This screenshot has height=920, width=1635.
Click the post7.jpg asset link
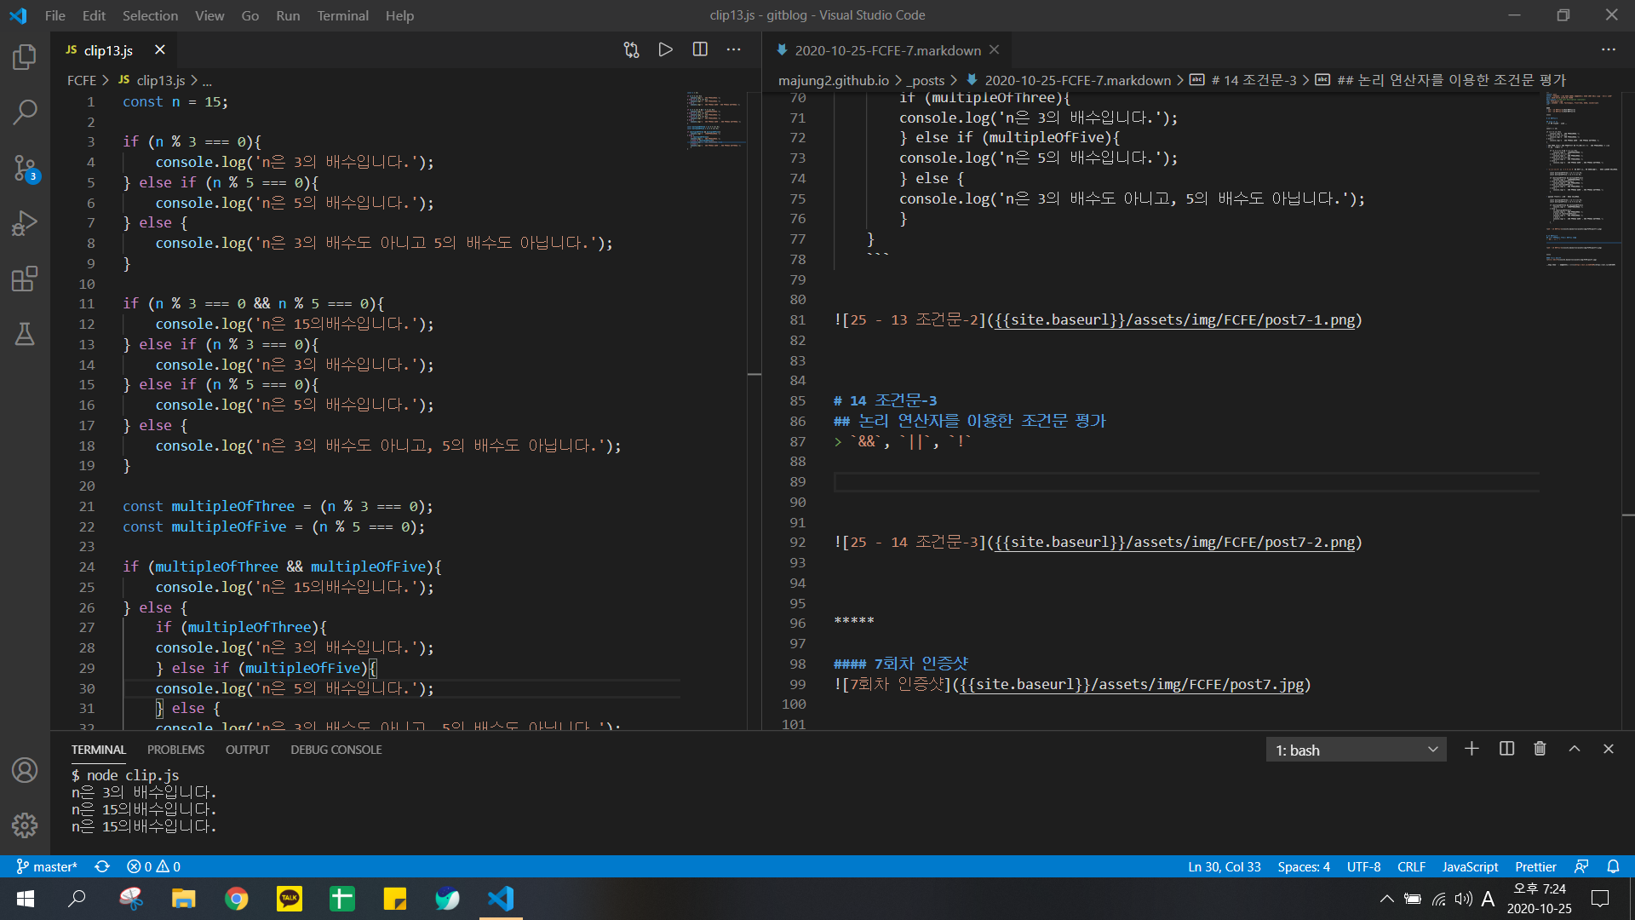1132,685
